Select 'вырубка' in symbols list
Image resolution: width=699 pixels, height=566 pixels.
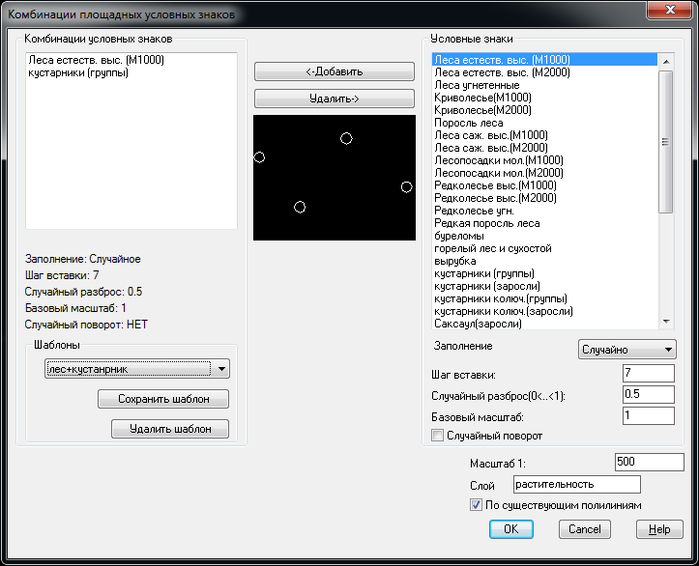pyautogui.click(x=544, y=261)
